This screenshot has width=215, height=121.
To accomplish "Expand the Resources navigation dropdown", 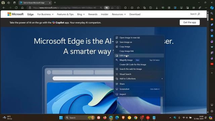I will tap(119, 14).
